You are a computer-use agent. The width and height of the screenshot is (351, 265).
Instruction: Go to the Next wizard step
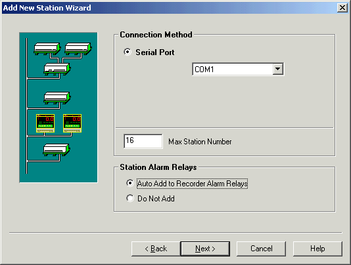click(x=205, y=249)
